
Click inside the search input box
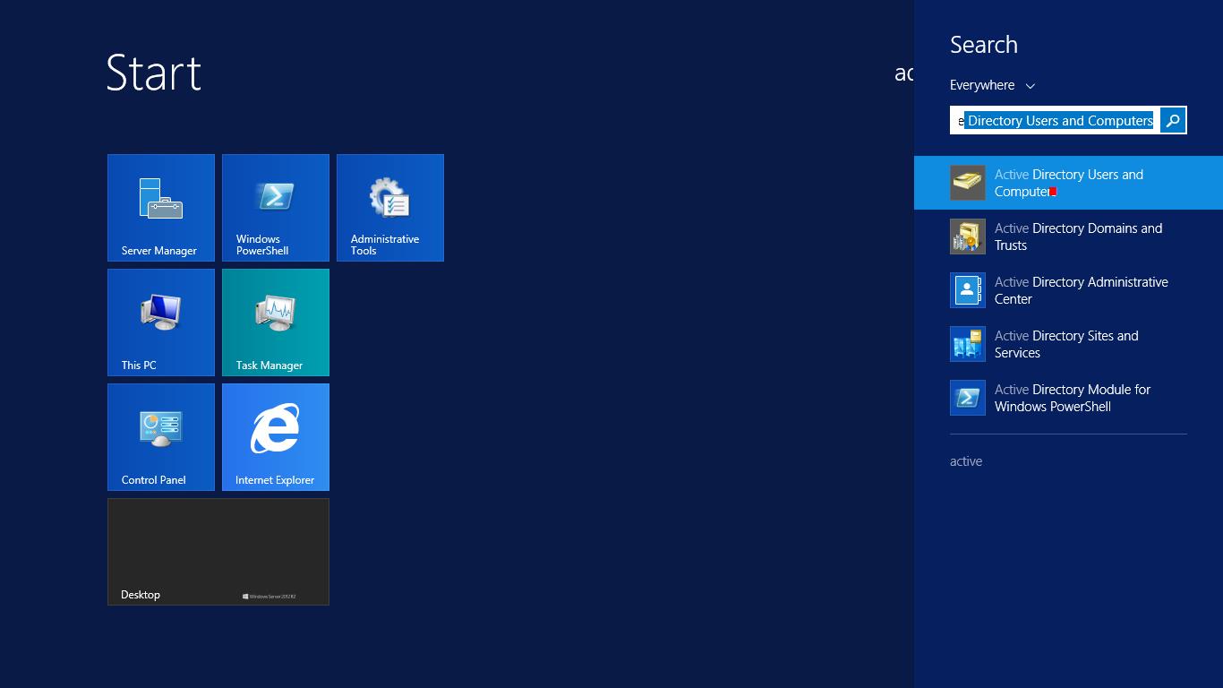1056,119
